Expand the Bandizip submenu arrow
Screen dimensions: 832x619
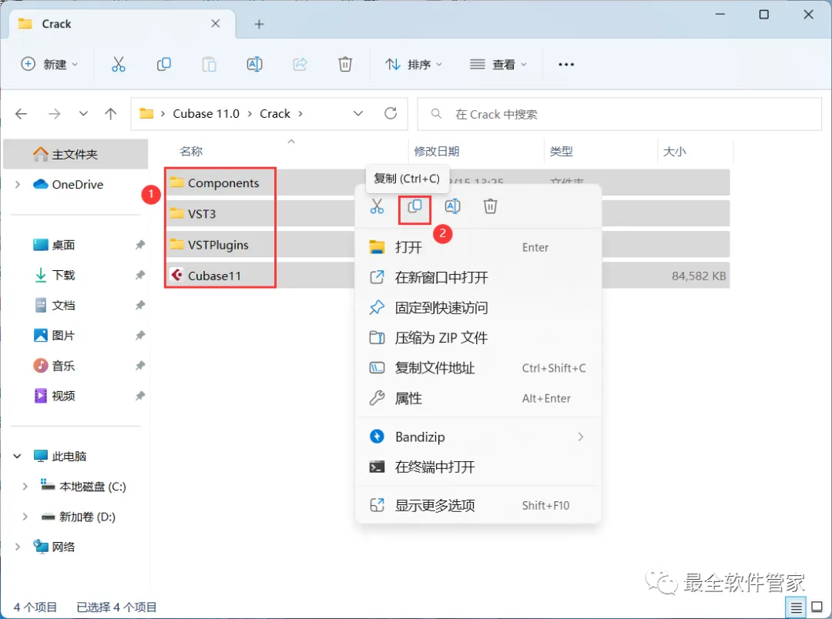(x=581, y=437)
